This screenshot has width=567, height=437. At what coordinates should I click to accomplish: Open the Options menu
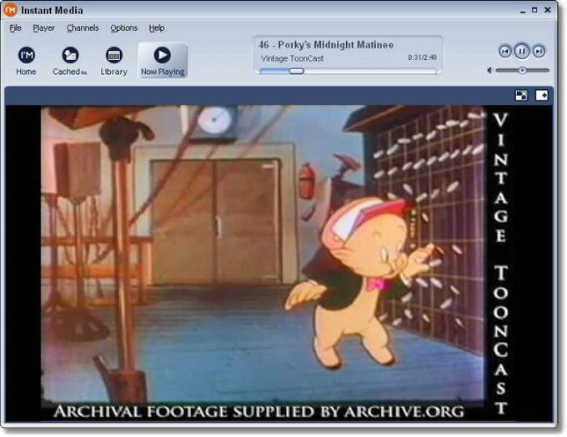click(123, 27)
